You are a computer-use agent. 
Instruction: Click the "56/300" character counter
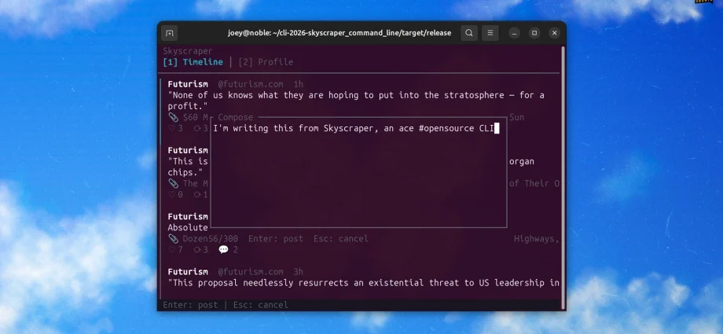222,238
